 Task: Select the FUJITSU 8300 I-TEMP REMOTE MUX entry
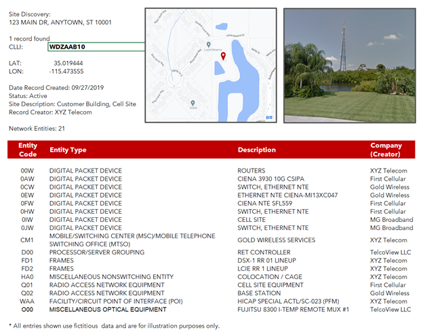293,309
